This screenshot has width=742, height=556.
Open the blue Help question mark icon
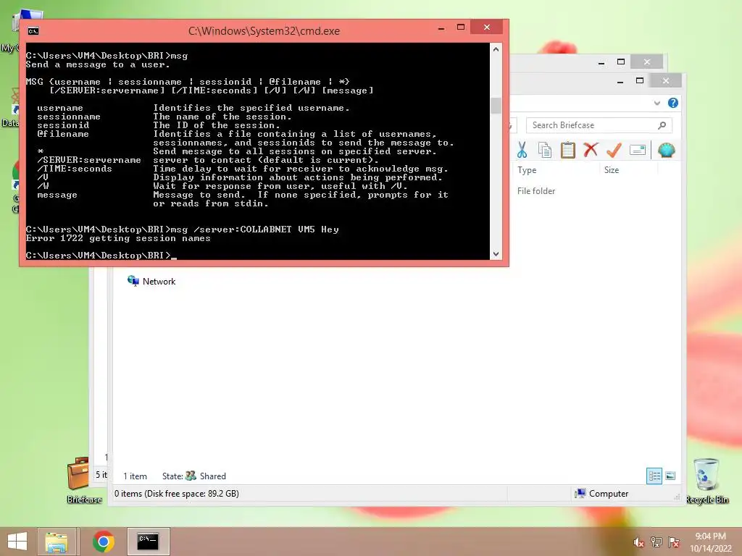click(673, 103)
